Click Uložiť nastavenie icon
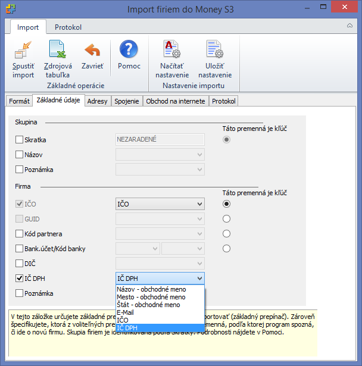Image resolution: width=362 pixels, height=366 pixels. click(x=215, y=49)
